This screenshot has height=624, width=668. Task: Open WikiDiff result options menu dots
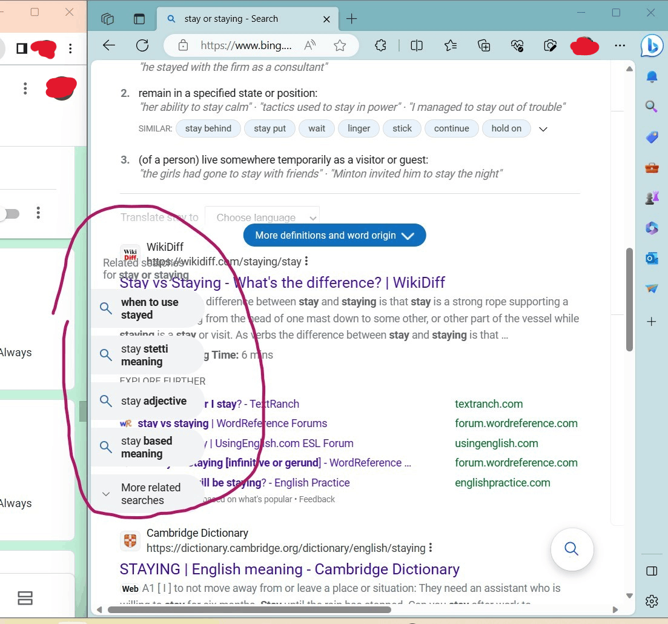pyautogui.click(x=306, y=261)
